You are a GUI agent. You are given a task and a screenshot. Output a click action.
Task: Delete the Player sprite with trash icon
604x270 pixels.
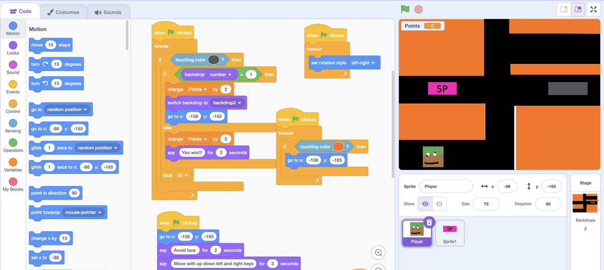pyautogui.click(x=428, y=222)
